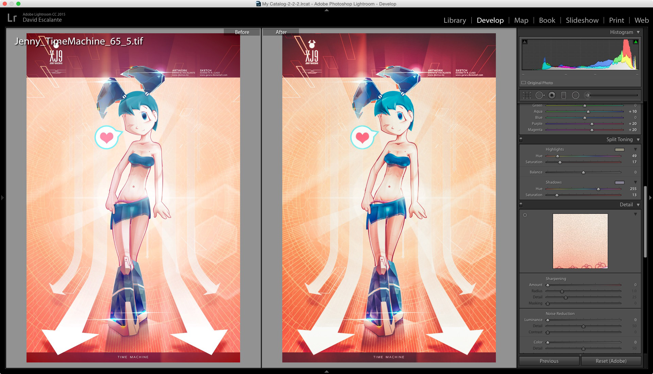
Task: Collapse the Histogram panel
Action: pyautogui.click(x=638, y=32)
